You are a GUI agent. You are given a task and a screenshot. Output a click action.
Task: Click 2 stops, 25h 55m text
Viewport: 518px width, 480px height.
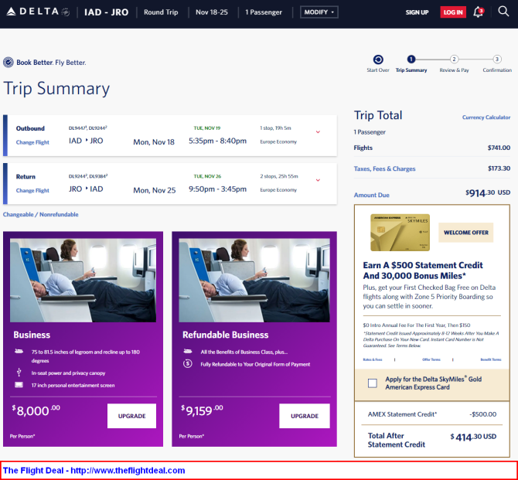coord(279,176)
